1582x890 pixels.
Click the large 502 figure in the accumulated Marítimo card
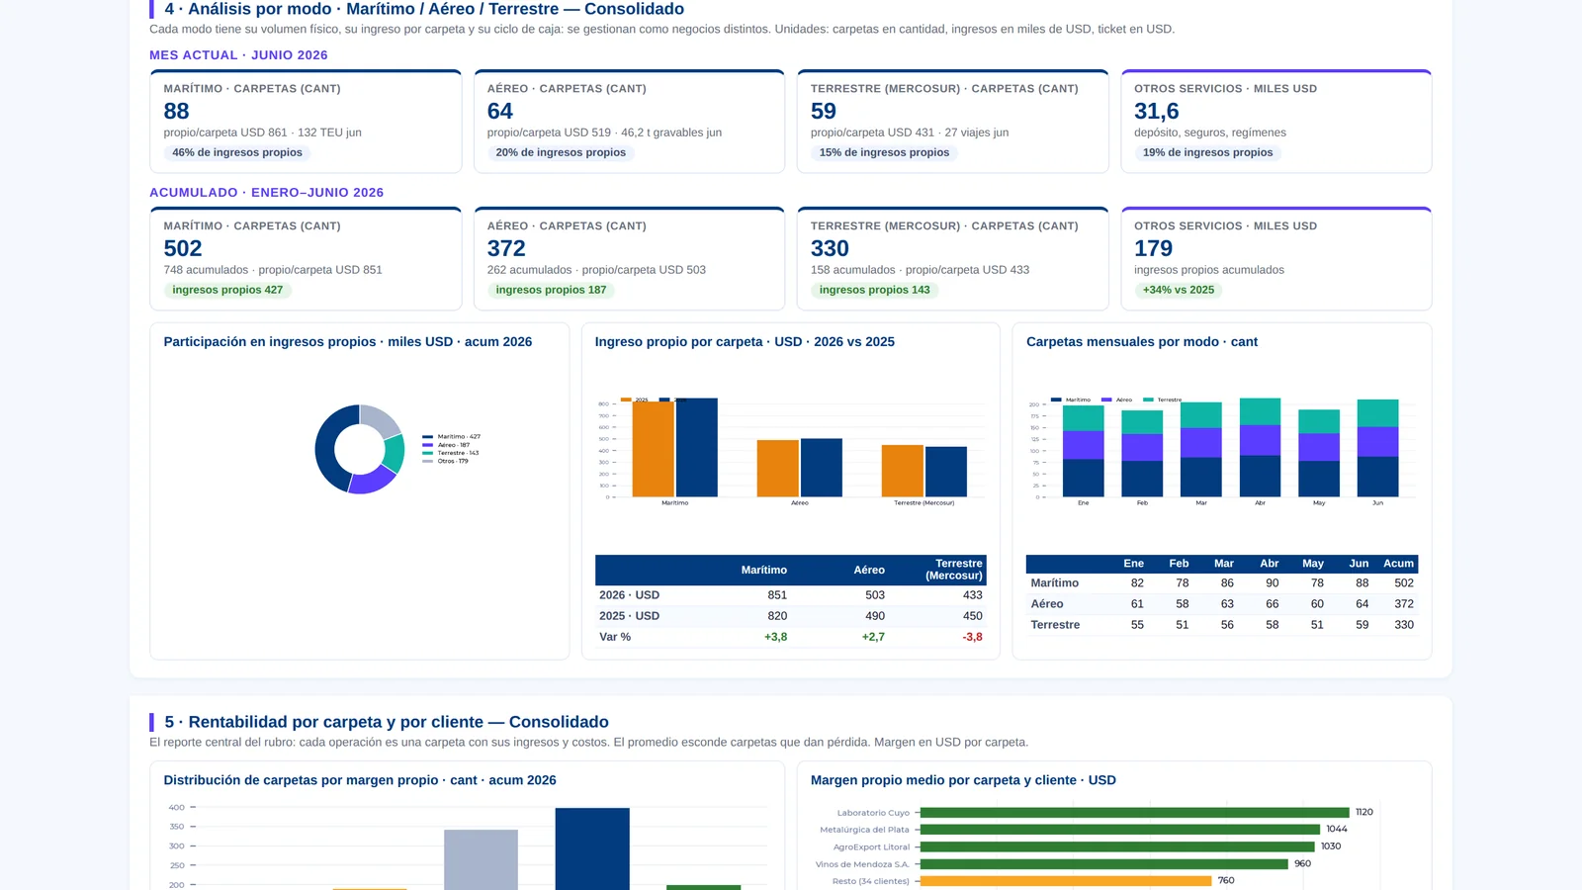tap(183, 248)
